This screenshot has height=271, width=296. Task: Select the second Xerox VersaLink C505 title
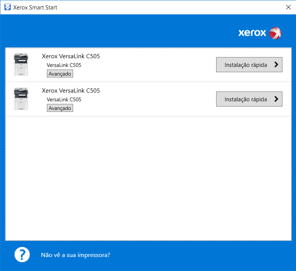tap(71, 91)
